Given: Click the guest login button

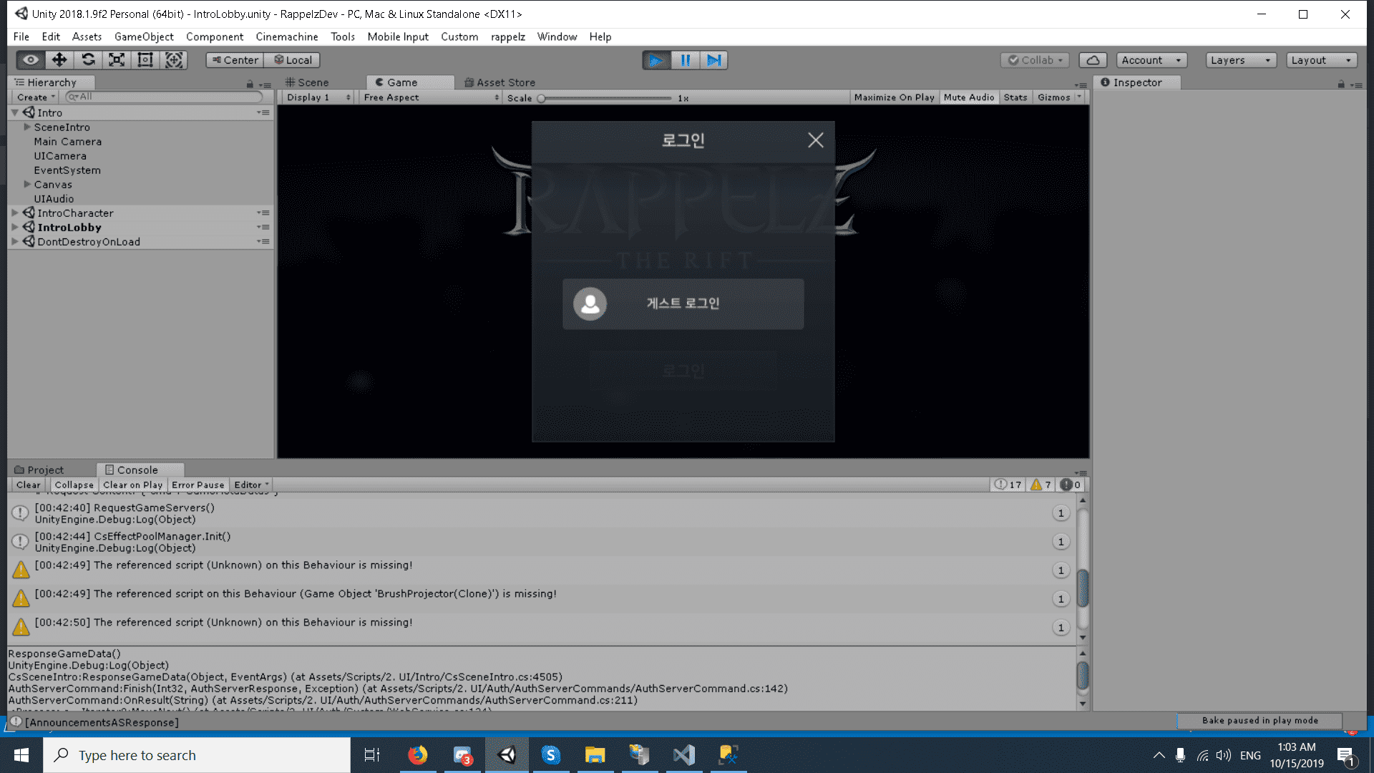Looking at the screenshot, I should pyautogui.click(x=683, y=304).
